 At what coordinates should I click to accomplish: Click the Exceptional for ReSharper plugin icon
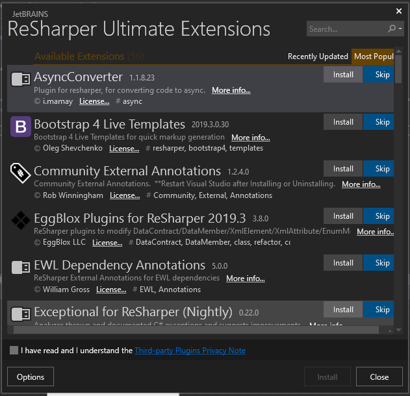pyautogui.click(x=21, y=314)
